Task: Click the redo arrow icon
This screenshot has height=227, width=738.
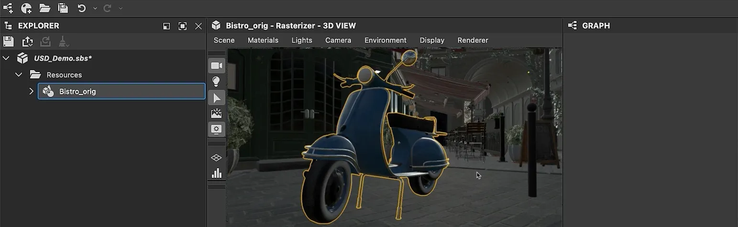Action: [107, 8]
